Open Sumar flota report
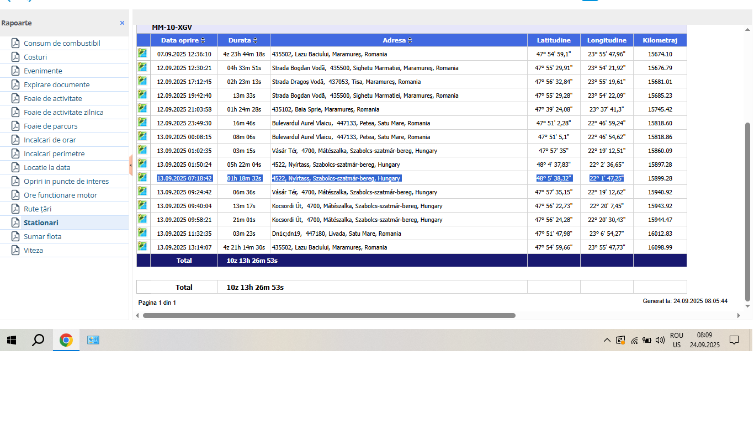 (43, 236)
